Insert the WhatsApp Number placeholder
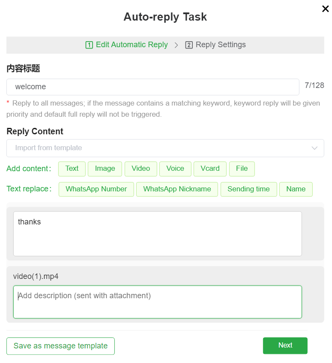332x363 pixels. [x=96, y=189]
